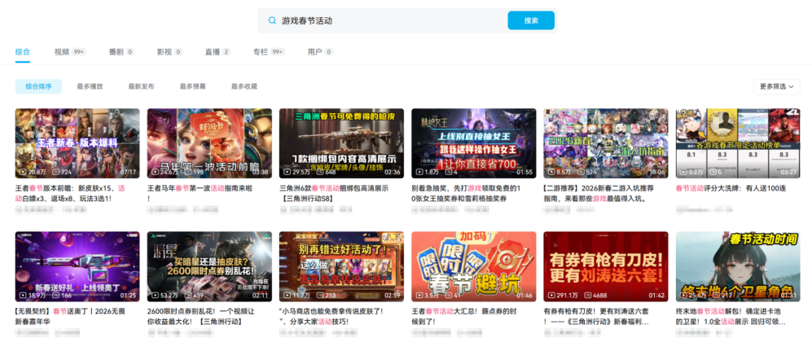The image size is (812, 347).
Task: Open the 三角洲7款捆绑包 video thumbnail
Action: [x=341, y=143]
